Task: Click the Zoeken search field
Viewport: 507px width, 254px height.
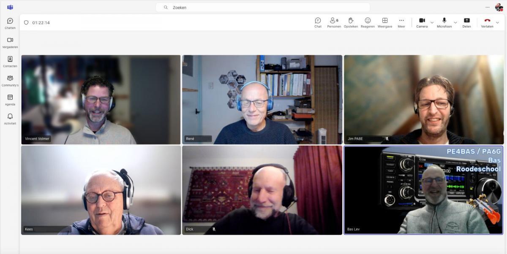Action: tap(263, 8)
